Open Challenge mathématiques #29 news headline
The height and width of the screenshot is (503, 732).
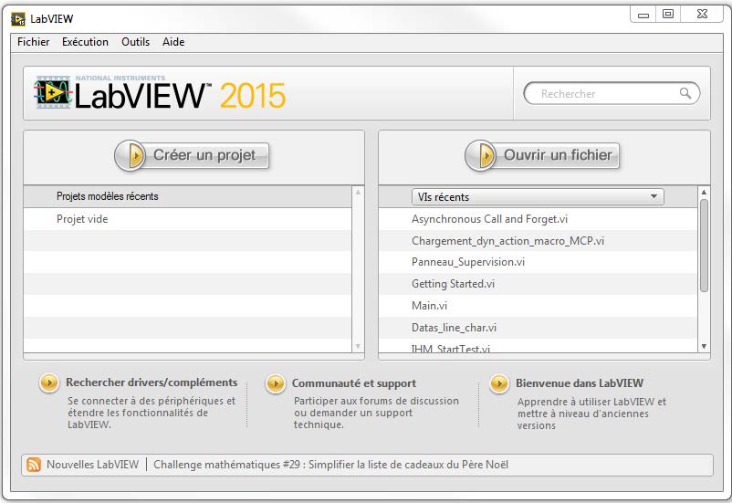330,465
